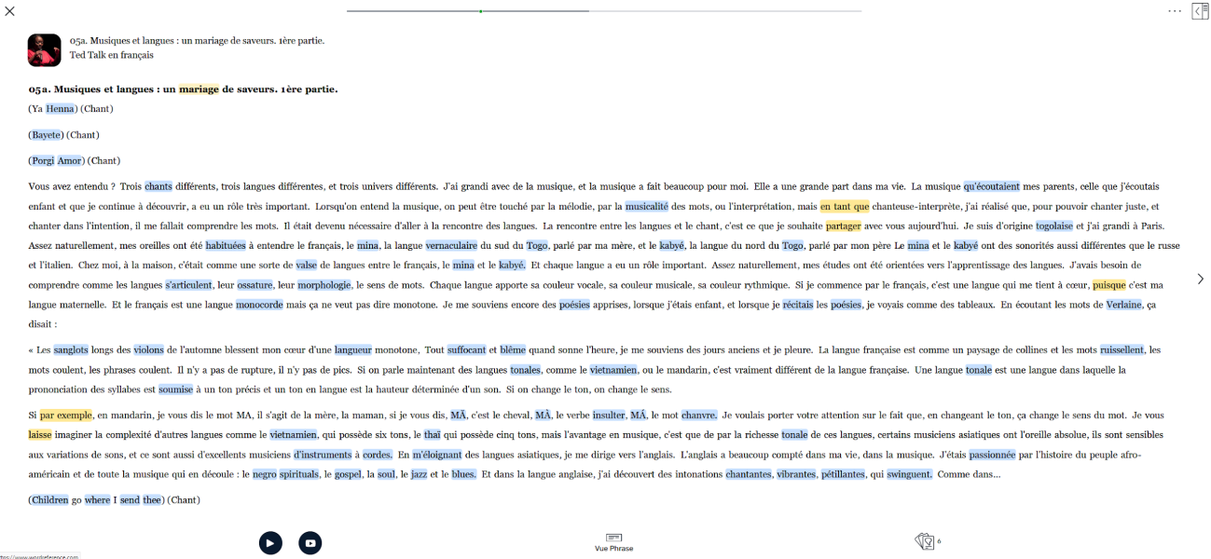Close the lesson reader with the X
This screenshot has width=1211, height=559.
[x=10, y=11]
